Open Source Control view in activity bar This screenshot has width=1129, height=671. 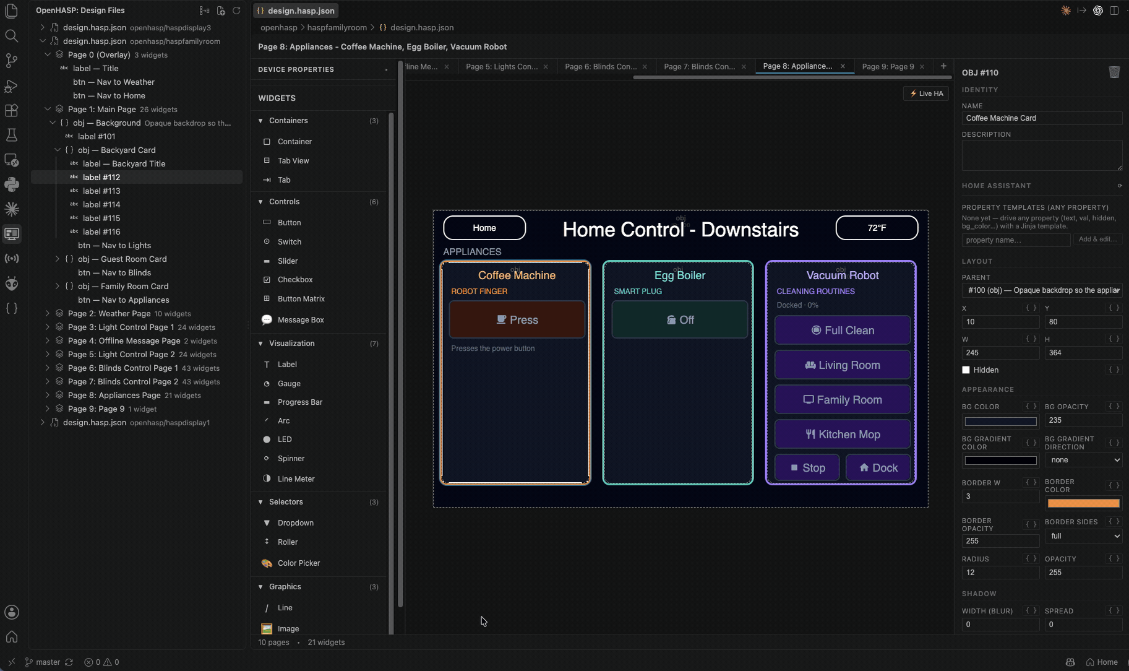pyautogui.click(x=12, y=61)
